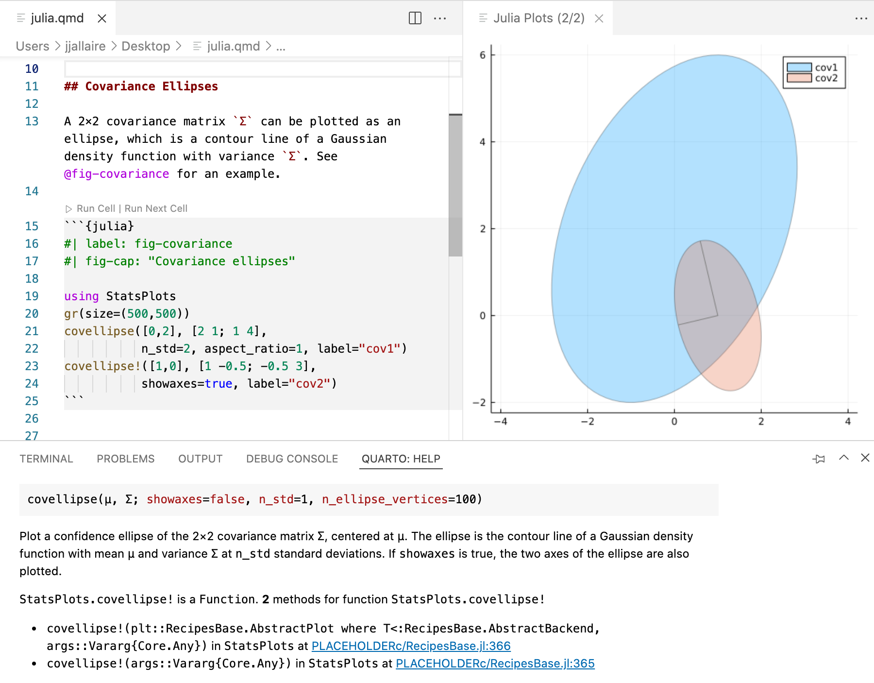Open the TERMINAL tab
The image size is (874, 683).
pos(47,459)
